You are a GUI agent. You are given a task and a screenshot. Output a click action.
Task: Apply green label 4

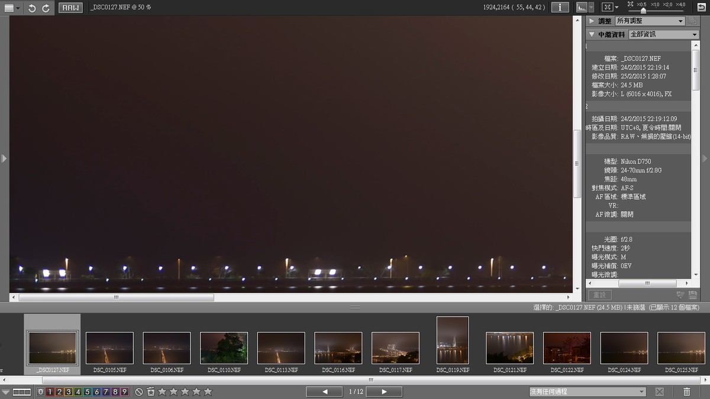pyautogui.click(x=78, y=391)
